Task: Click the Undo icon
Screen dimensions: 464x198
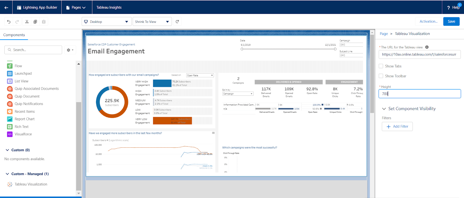Action: click(x=9, y=22)
